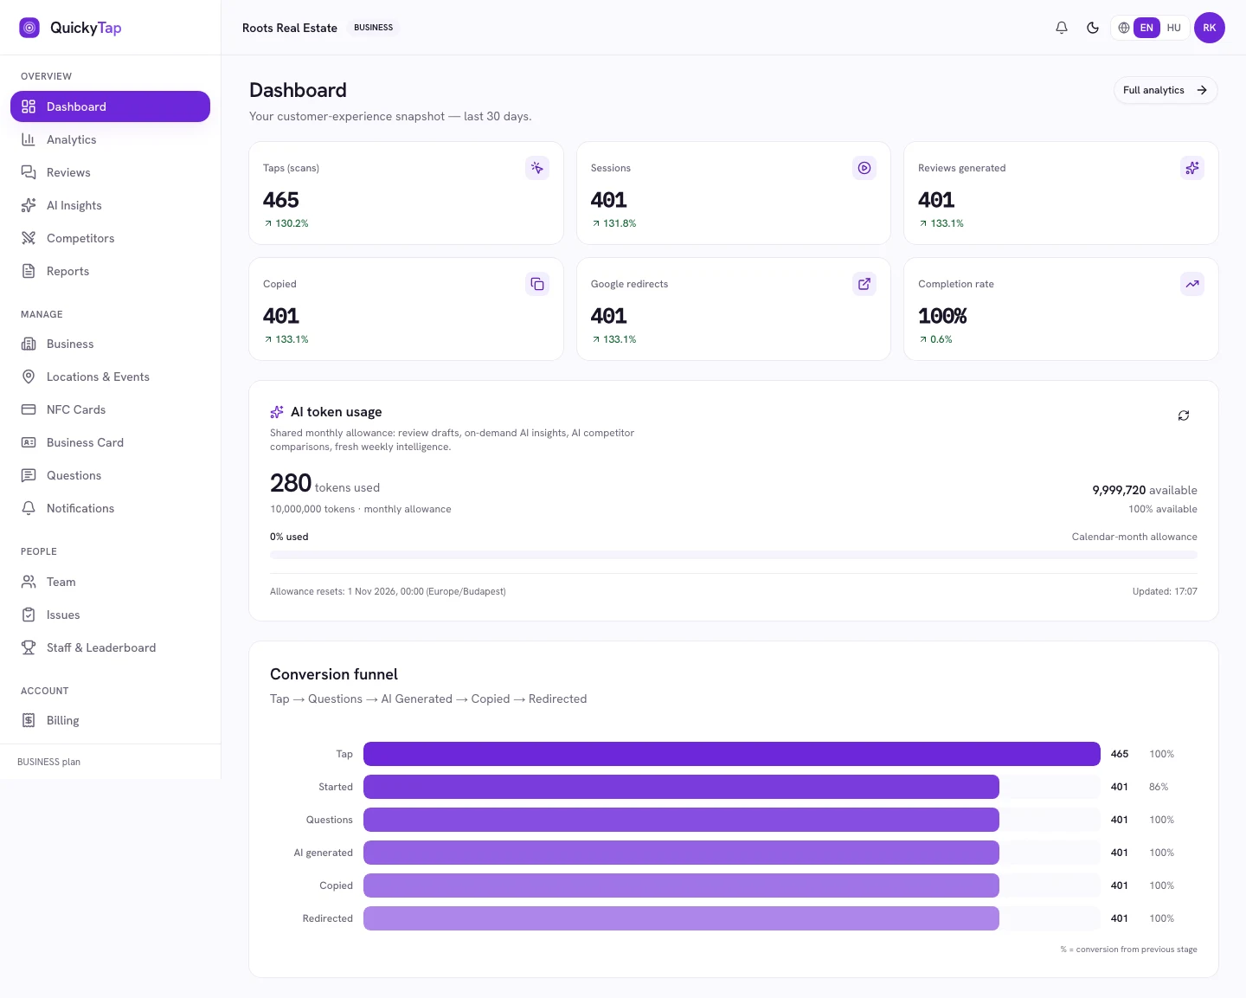Click the Conversion funnel heading
The height and width of the screenshot is (998, 1246).
tap(334, 674)
